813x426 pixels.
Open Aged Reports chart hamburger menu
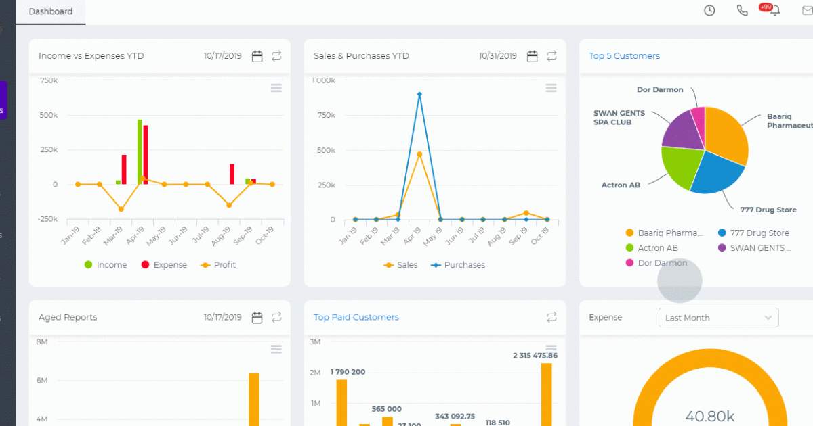pyautogui.click(x=276, y=349)
